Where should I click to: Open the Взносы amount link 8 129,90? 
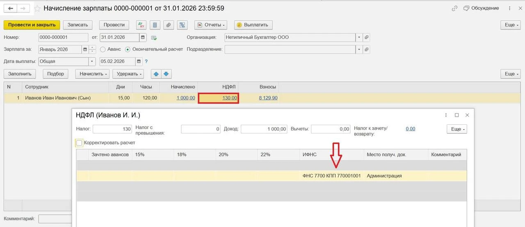[x=268, y=98]
